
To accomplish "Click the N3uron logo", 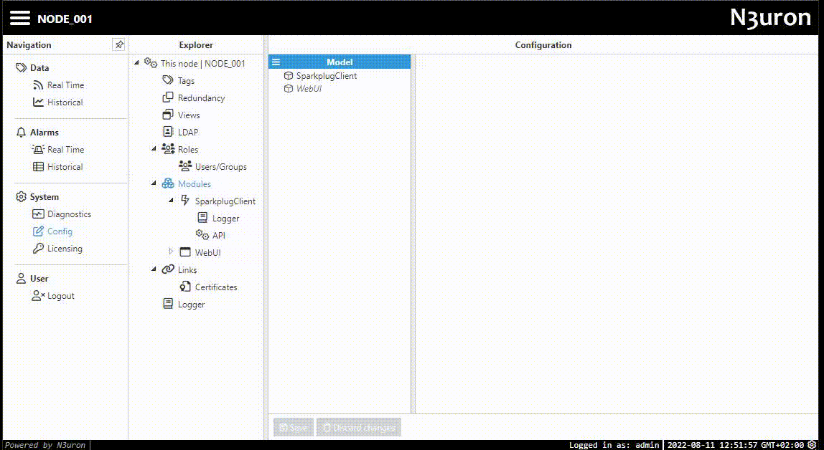I will point(770,18).
